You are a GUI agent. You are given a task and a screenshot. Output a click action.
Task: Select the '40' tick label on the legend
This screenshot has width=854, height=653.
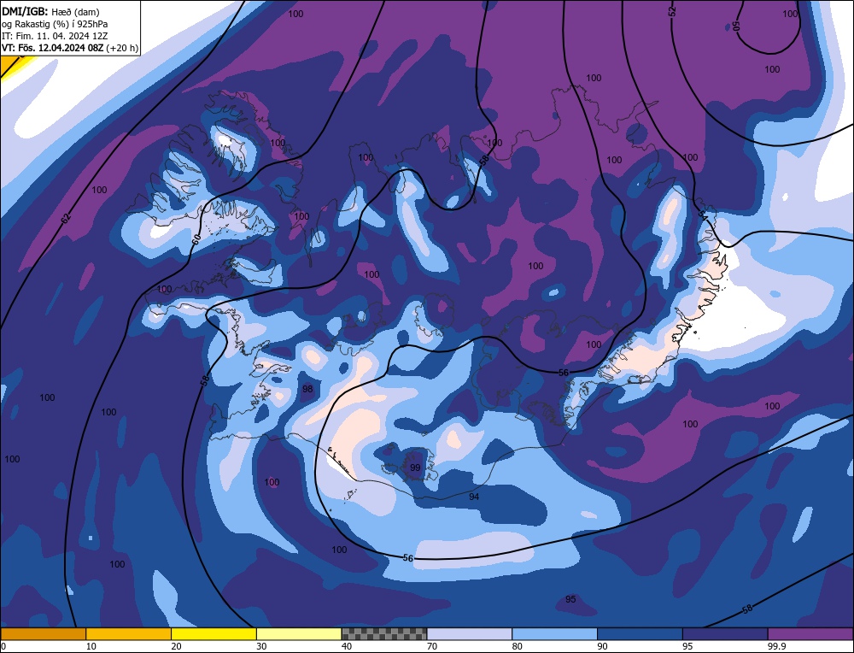347,646
